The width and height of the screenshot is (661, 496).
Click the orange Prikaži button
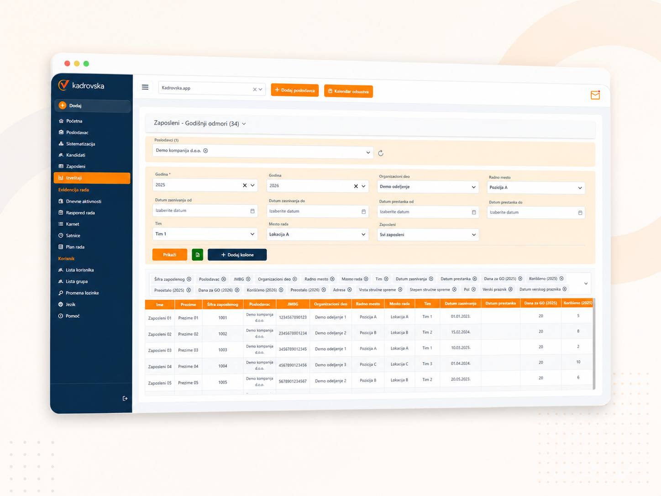tap(170, 254)
